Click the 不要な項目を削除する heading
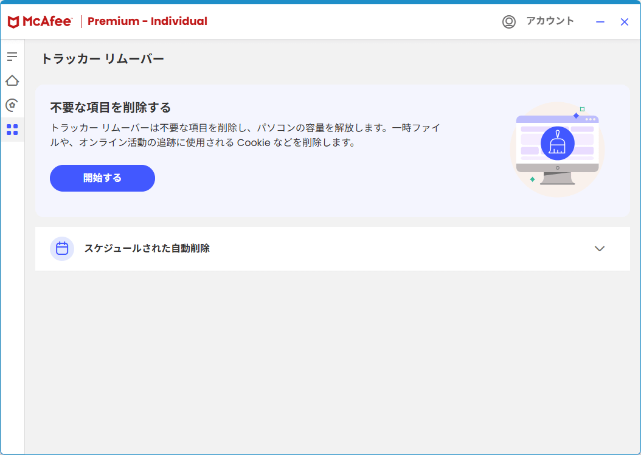 [110, 108]
